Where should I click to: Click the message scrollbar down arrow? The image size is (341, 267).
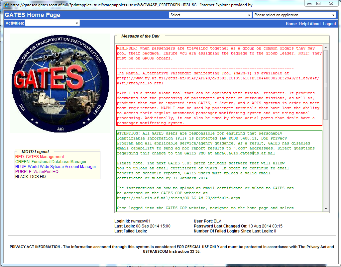coord(326,209)
